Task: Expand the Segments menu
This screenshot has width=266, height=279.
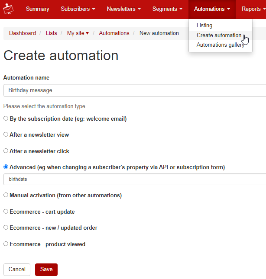Action: click(x=167, y=9)
